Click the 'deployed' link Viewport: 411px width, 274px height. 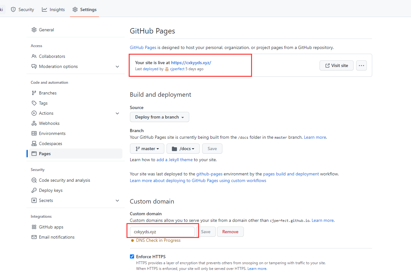[x=150, y=69]
